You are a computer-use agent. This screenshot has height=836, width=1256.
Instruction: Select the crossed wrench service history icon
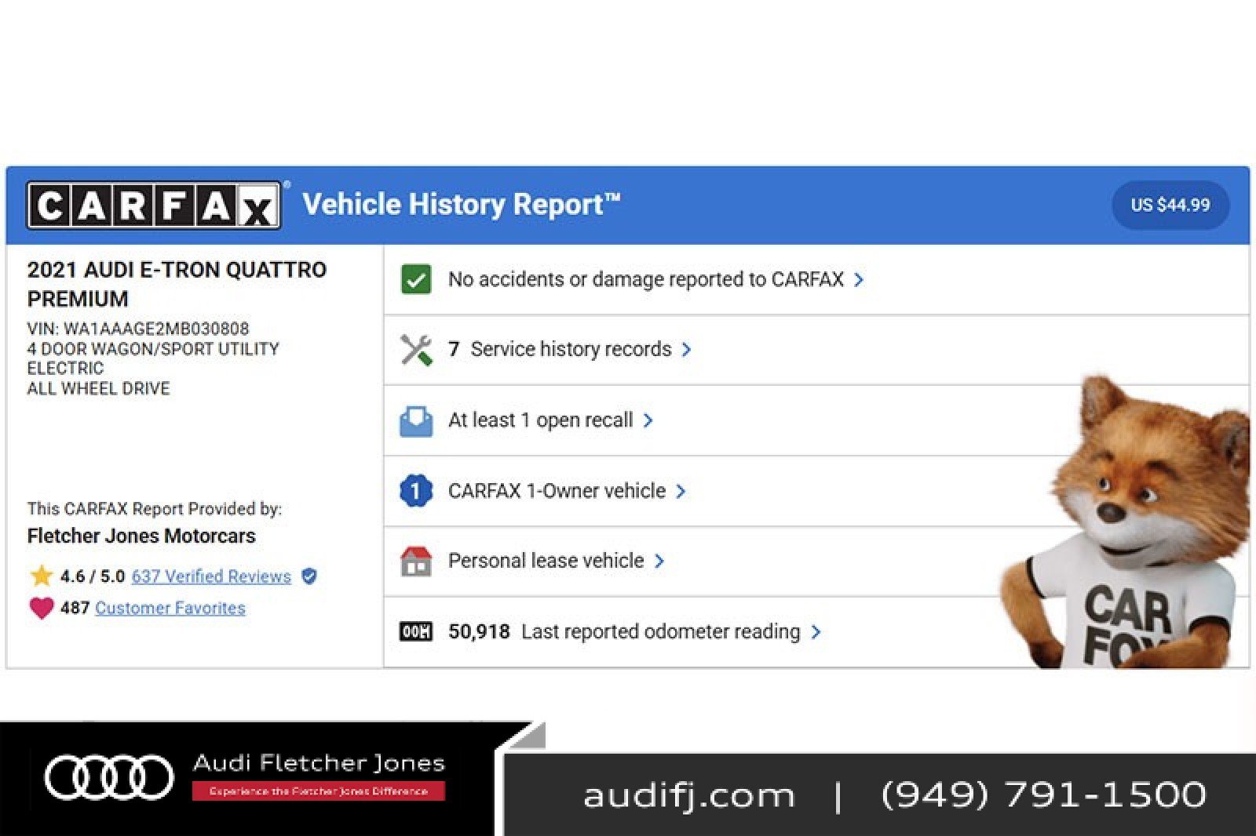[x=415, y=350]
